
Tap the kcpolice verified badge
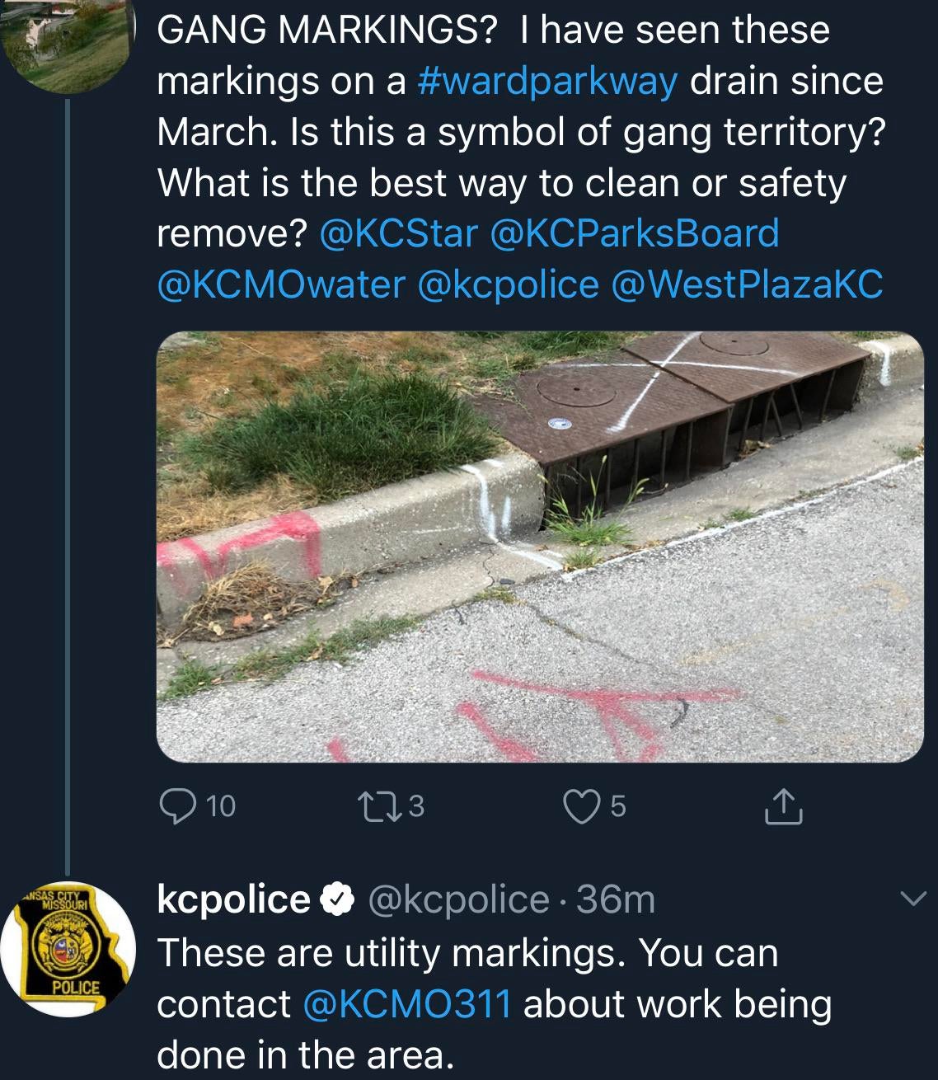(336, 899)
